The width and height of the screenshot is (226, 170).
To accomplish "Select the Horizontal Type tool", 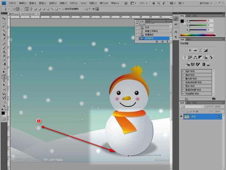I will 4,81.
